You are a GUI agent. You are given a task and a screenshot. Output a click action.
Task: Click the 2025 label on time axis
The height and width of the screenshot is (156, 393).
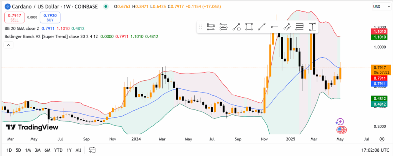pos(292,139)
